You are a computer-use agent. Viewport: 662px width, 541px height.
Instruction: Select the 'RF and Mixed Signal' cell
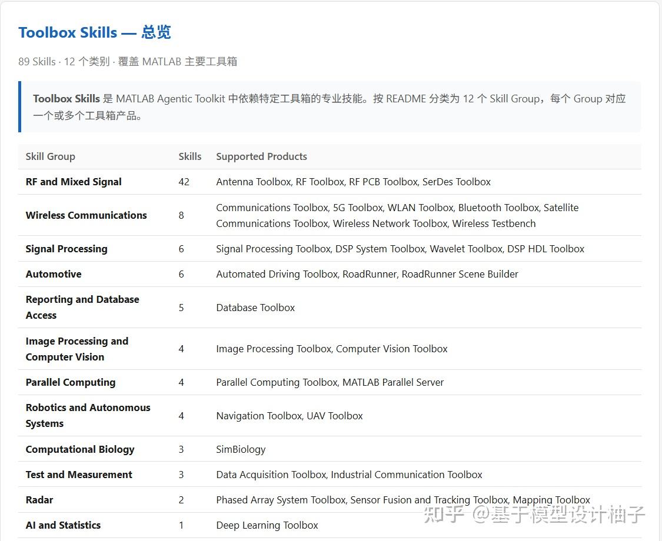74,182
